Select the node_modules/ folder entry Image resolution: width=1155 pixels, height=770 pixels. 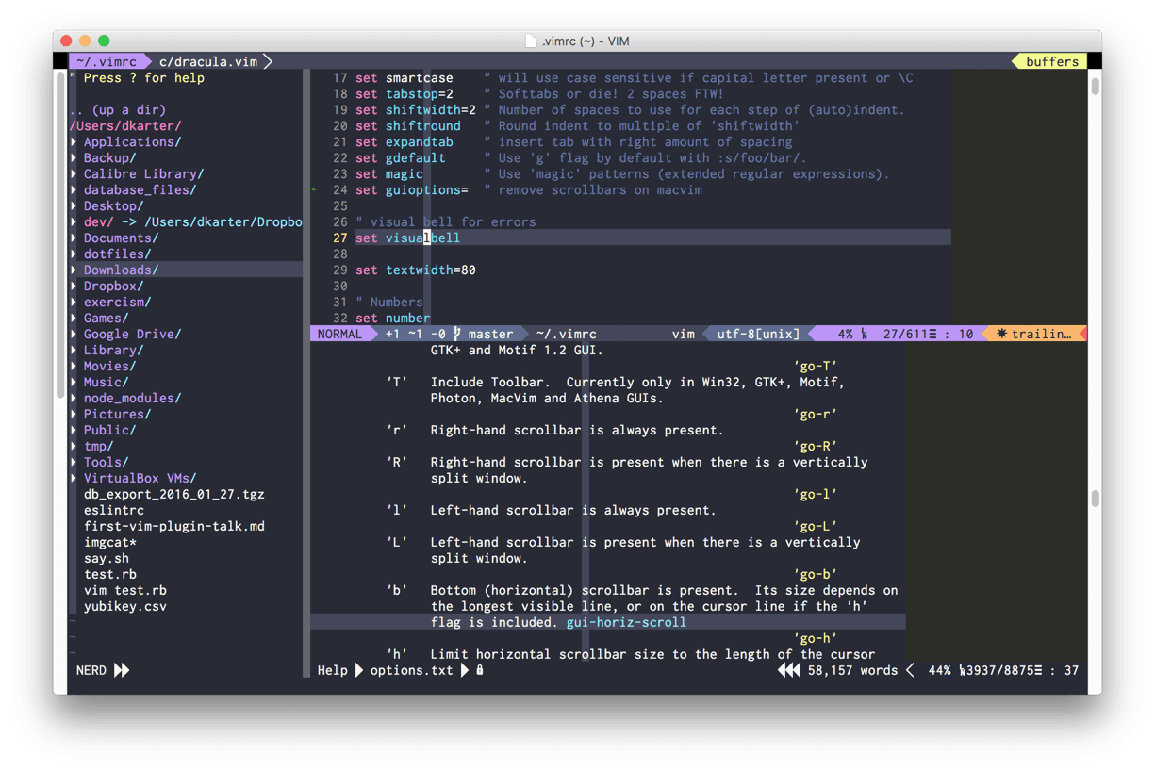click(x=132, y=399)
